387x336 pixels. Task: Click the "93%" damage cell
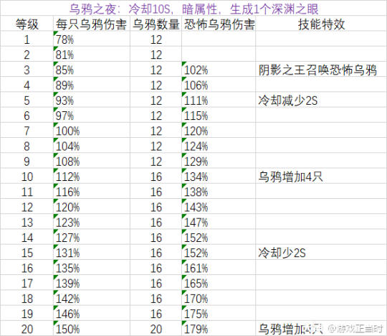coord(91,100)
